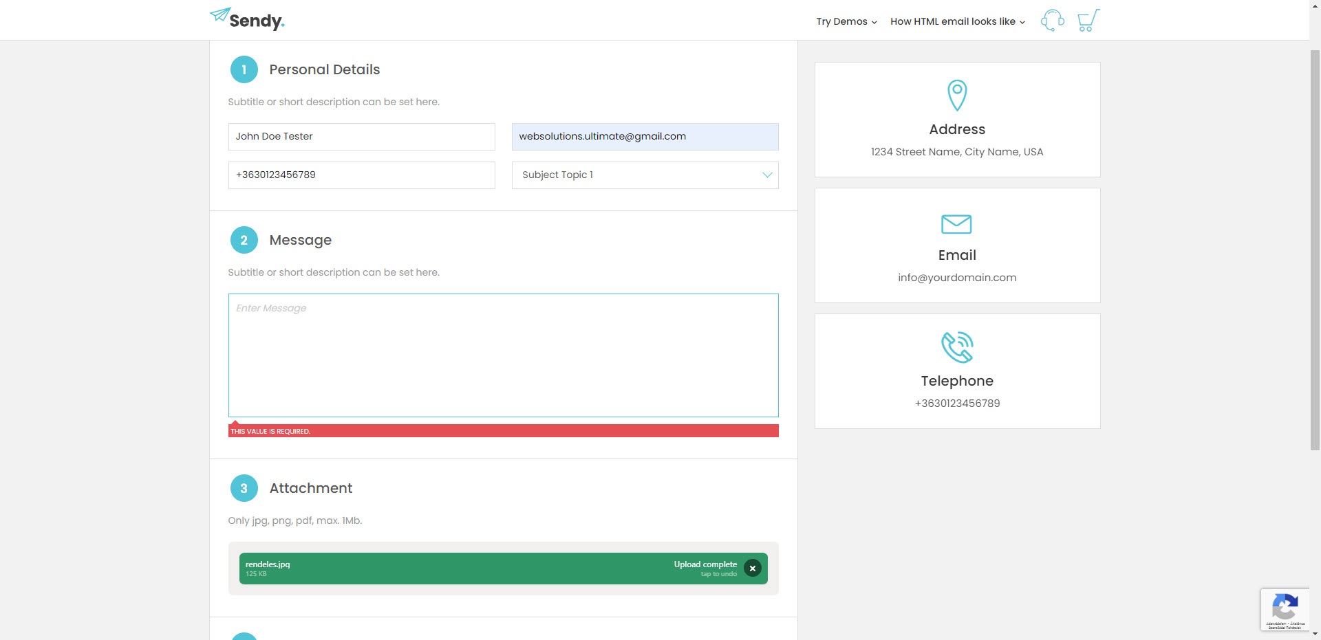Click the Email card title
1321x640 pixels.
pyautogui.click(x=957, y=255)
